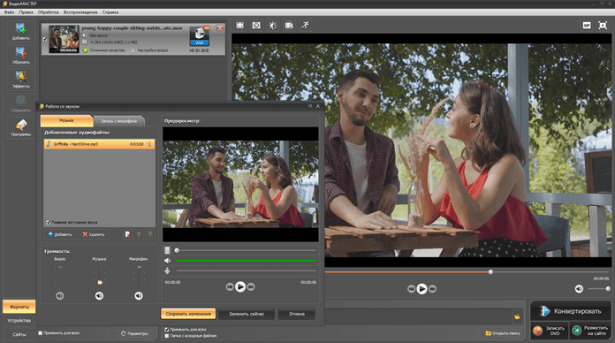The image size is (615, 343).
Task: Open the Программы sidebar icon
Action: click(x=21, y=127)
